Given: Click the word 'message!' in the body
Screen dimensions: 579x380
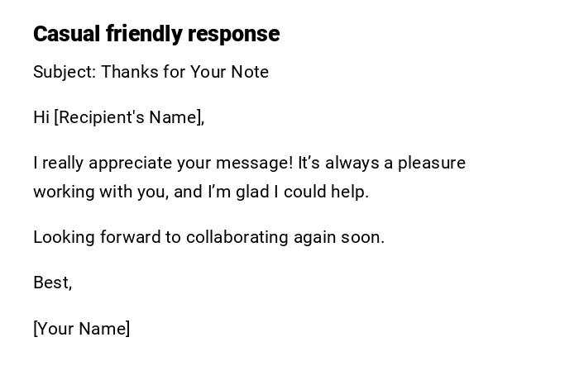Looking at the screenshot, I should coord(255,163).
